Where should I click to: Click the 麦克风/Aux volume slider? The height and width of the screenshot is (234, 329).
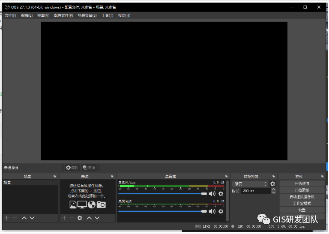coord(163,194)
